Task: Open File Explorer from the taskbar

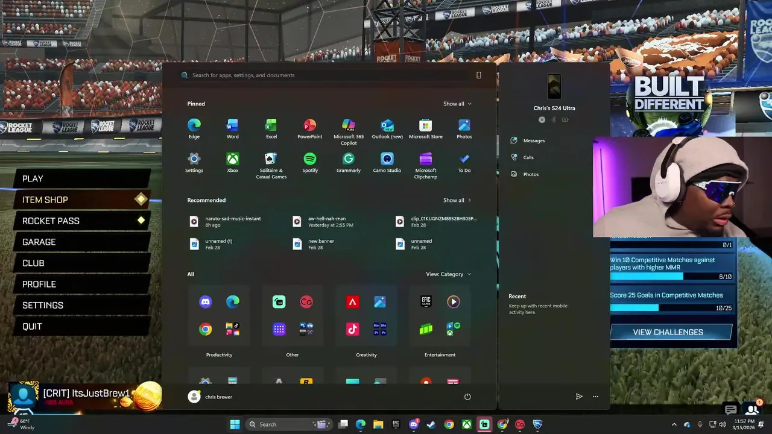Action: (x=378, y=424)
